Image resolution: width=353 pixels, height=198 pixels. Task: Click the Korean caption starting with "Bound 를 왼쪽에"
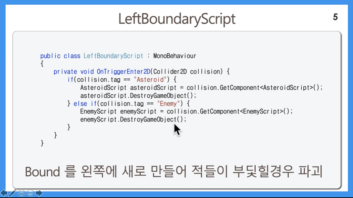point(173,172)
